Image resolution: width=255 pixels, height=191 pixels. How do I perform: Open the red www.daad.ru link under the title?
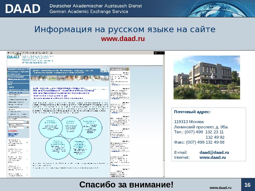pos(123,39)
